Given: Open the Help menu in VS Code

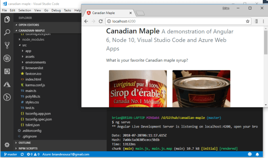Looking at the screenshot, I should coord(77,10).
